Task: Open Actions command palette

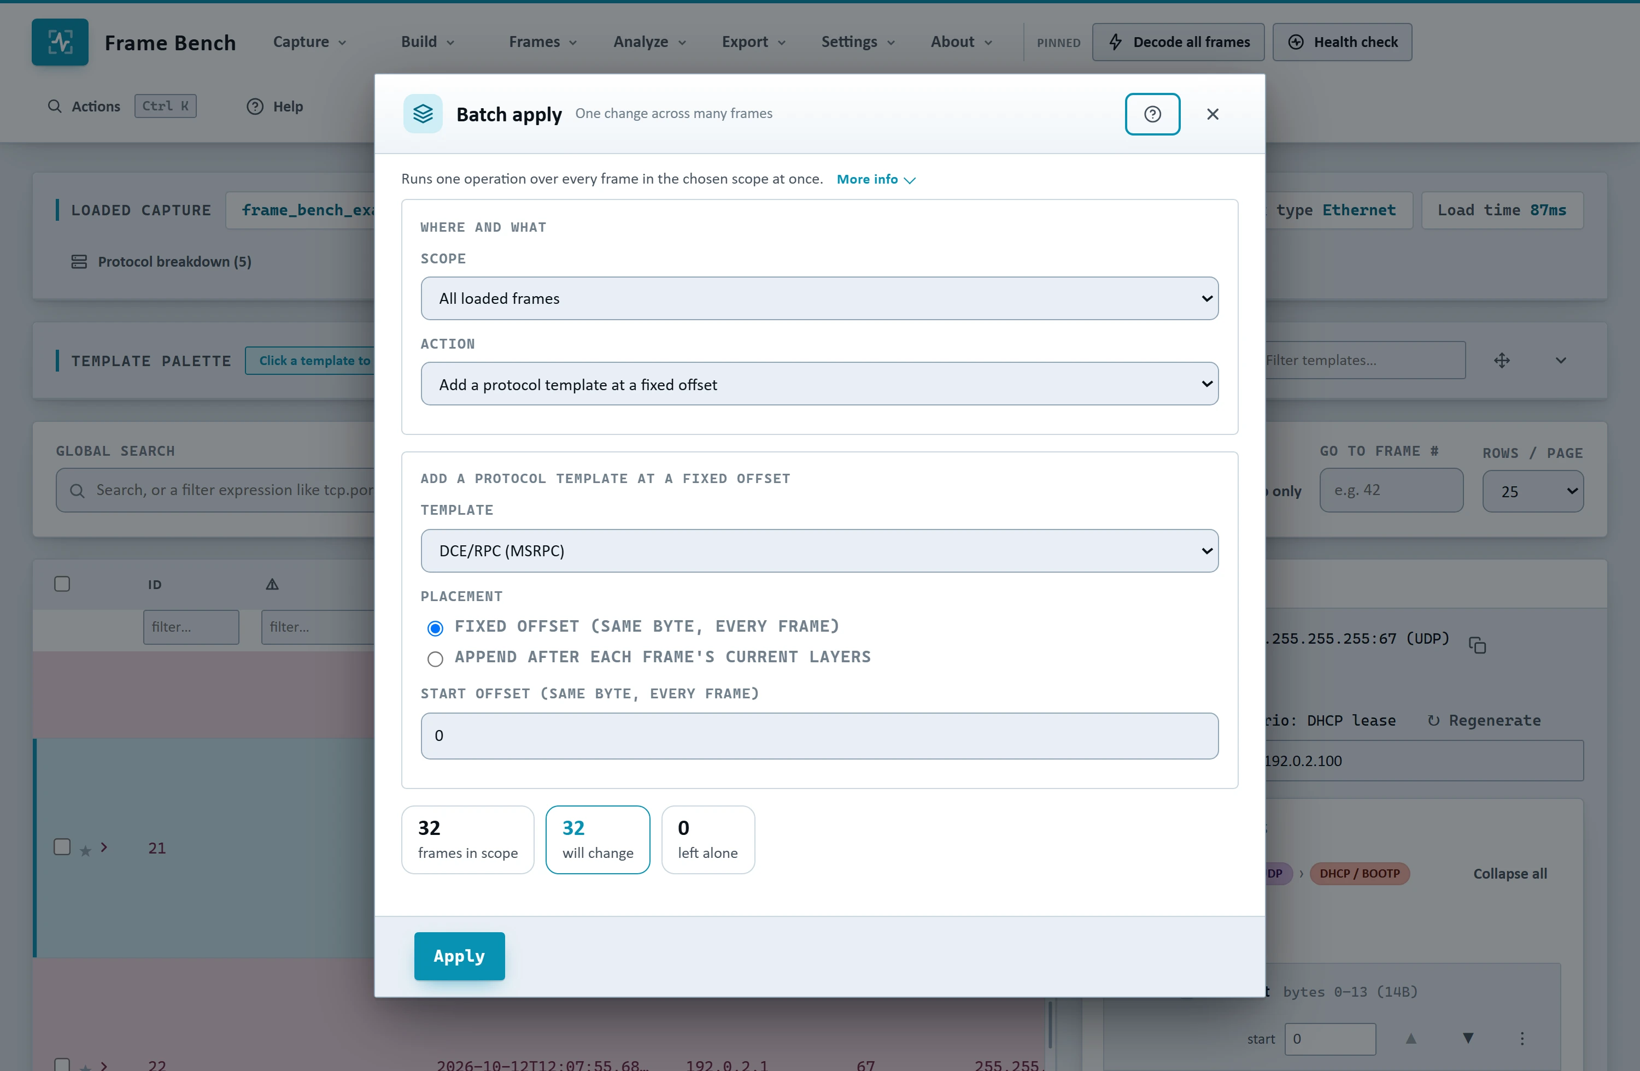Action: 121,106
